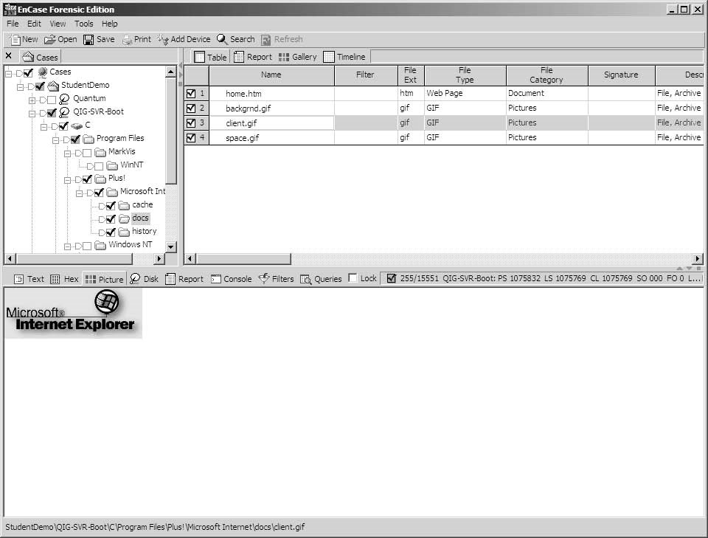708x538 pixels.
Task: Switch to Hex view in lower pane
Action: (x=55, y=279)
